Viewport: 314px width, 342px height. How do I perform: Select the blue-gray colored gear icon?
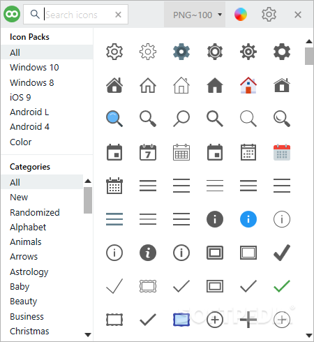coord(181,52)
